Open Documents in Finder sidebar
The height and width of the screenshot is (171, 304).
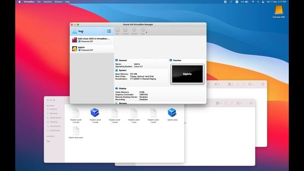[x=54, y=126]
